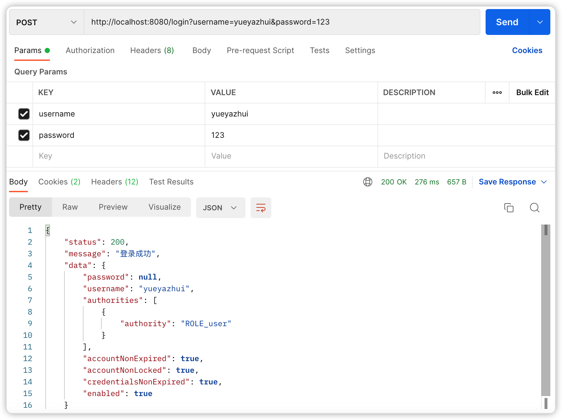562x420 pixels.
Task: Copy the response body with the copy icon
Action: click(509, 208)
